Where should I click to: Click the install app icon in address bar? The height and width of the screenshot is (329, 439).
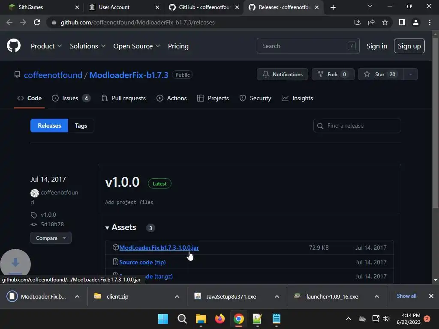coord(357,22)
